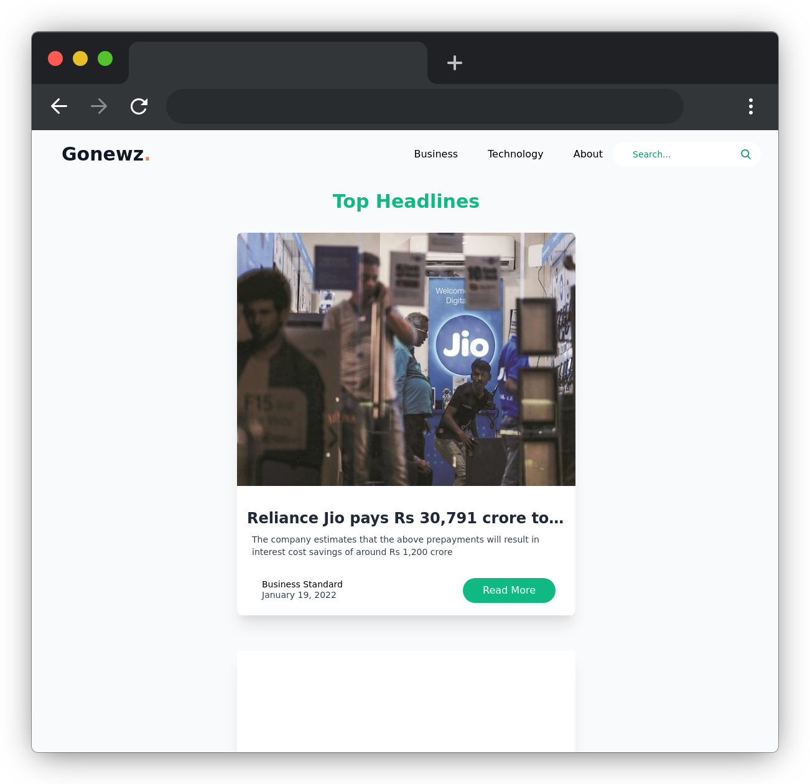Select the blank browser tab
The height and width of the screenshot is (784, 810).
coord(278,63)
